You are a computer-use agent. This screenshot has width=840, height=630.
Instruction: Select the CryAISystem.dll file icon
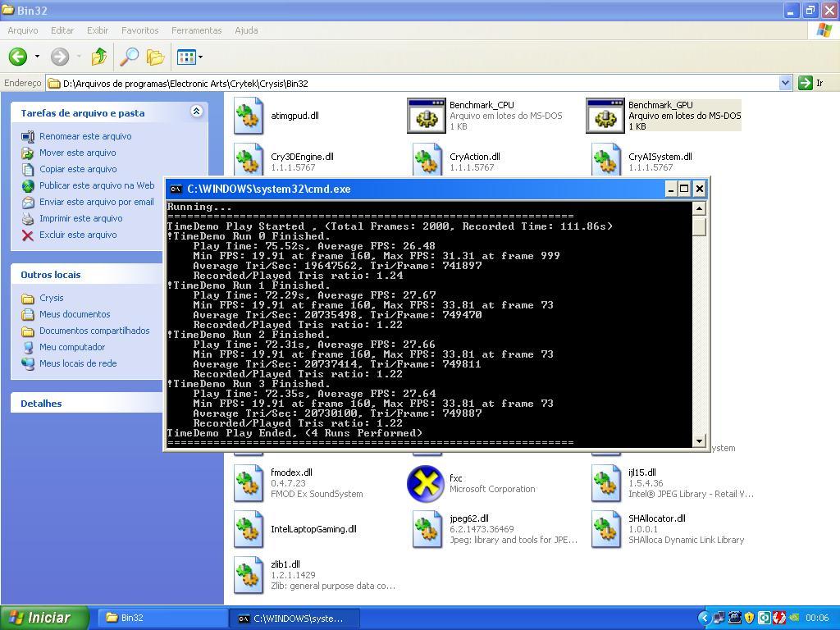pos(606,160)
